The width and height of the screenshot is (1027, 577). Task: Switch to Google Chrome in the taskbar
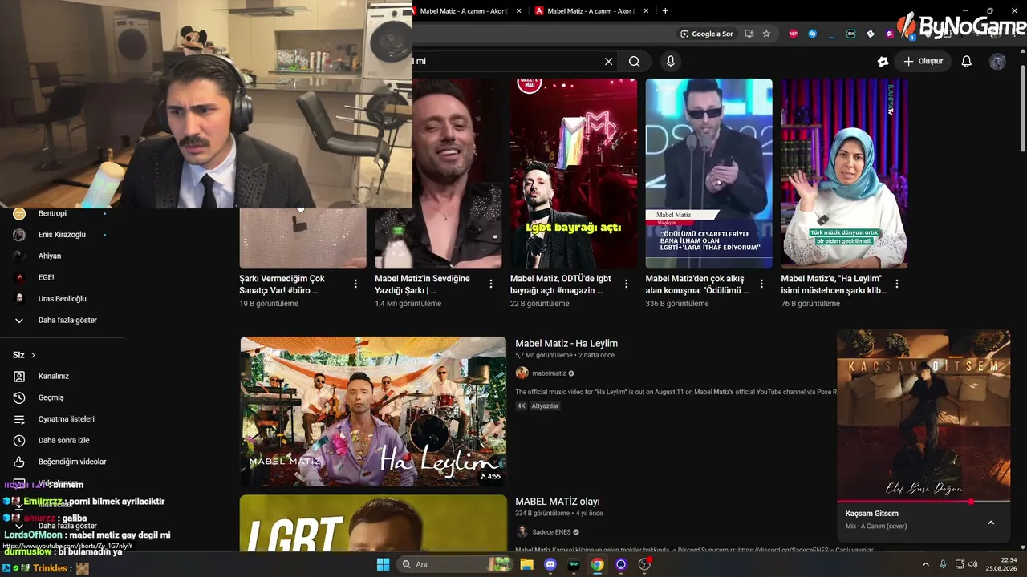click(x=598, y=564)
